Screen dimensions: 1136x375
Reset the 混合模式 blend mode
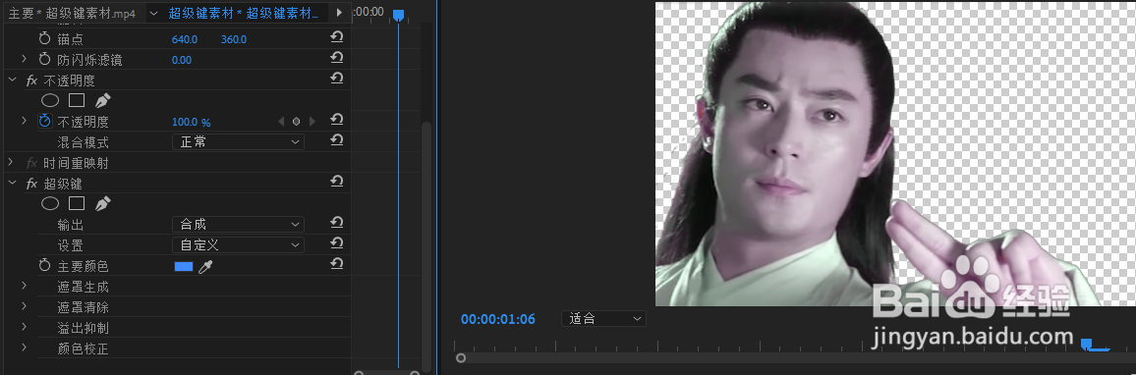tap(337, 139)
